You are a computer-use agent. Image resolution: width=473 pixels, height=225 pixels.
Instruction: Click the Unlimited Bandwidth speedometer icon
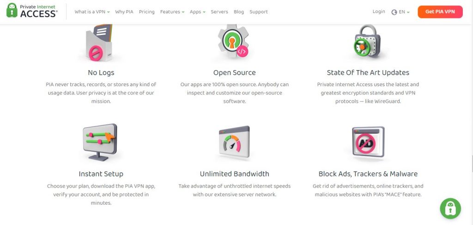(x=234, y=143)
